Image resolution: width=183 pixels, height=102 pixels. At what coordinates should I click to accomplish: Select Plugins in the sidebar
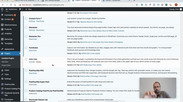(10, 54)
